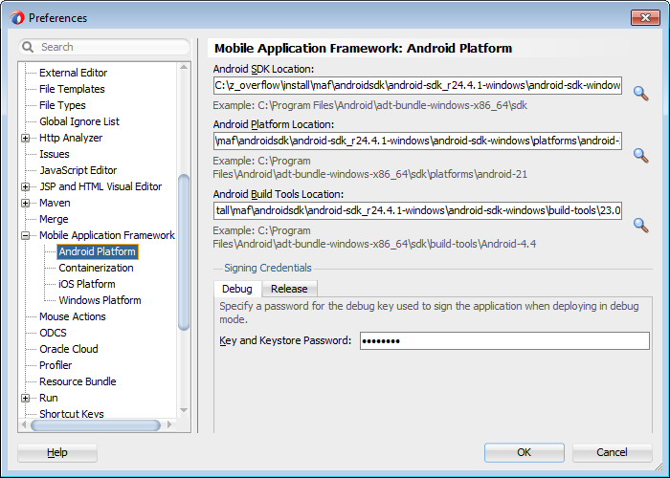Open File Types preferences
670x478 pixels.
pos(62,105)
